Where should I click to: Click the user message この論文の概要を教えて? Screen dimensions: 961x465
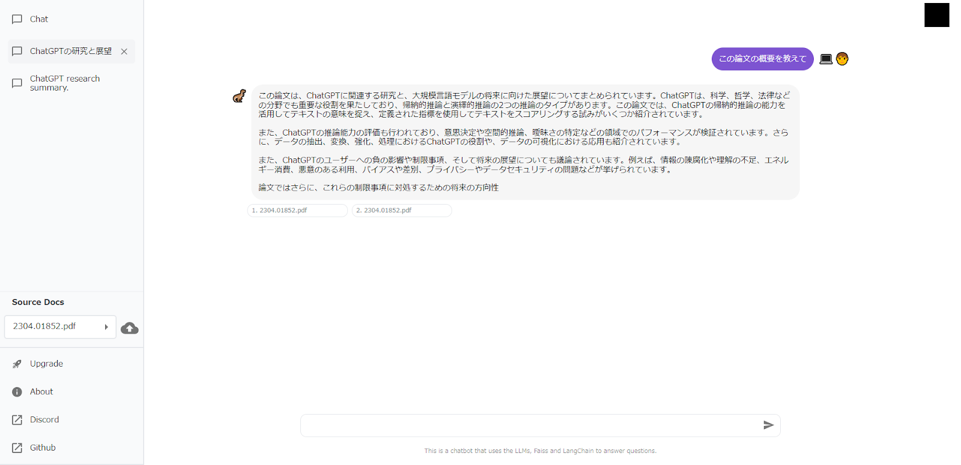tap(763, 59)
